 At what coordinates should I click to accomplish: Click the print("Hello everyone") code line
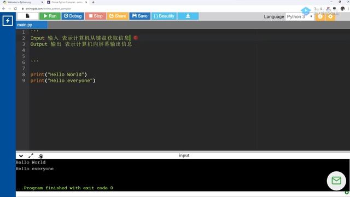click(x=63, y=80)
